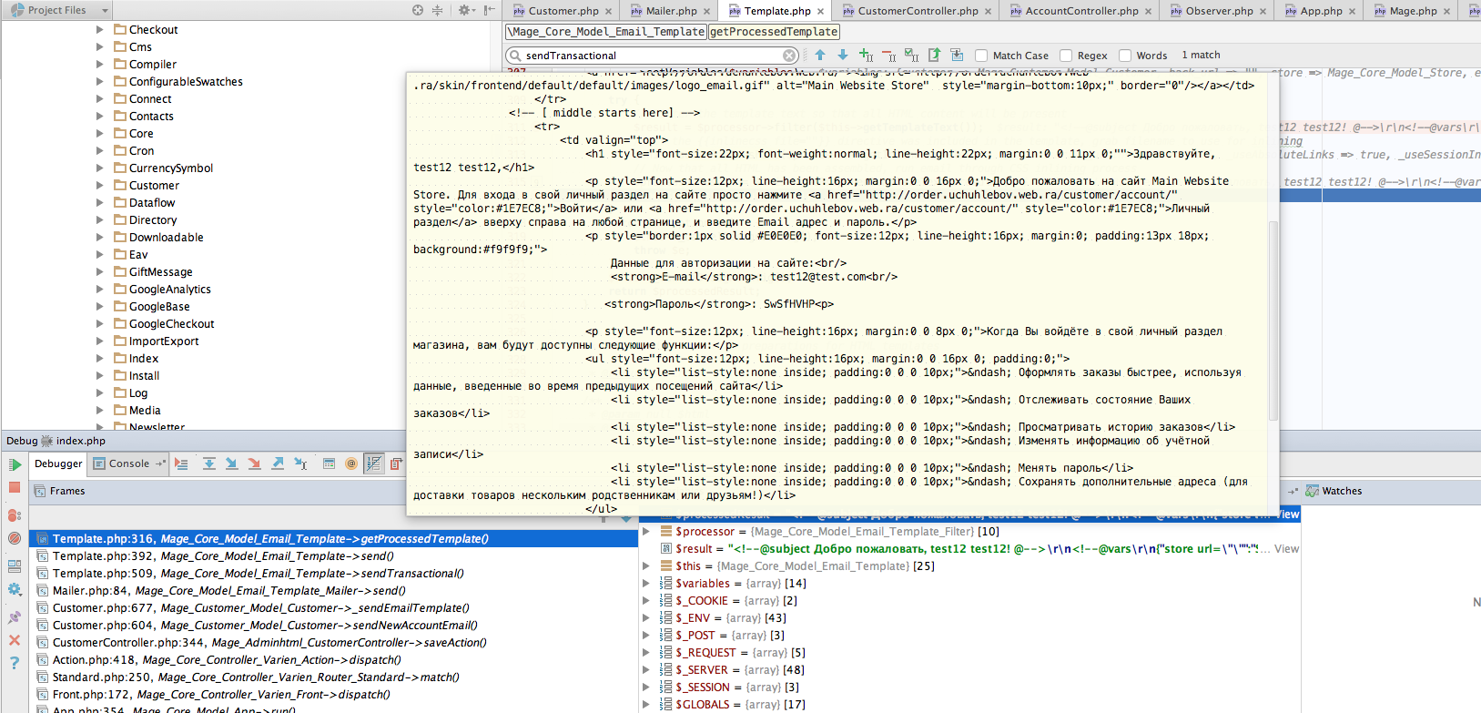The width and height of the screenshot is (1481, 713).
Task: Collapse all in Project panel
Action: pos(437,10)
